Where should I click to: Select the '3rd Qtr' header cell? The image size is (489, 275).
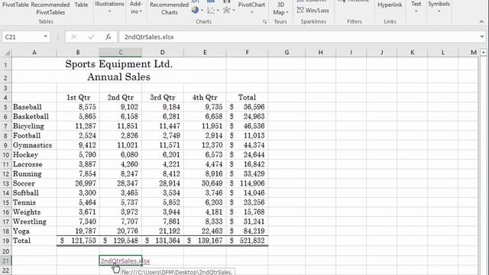click(163, 97)
